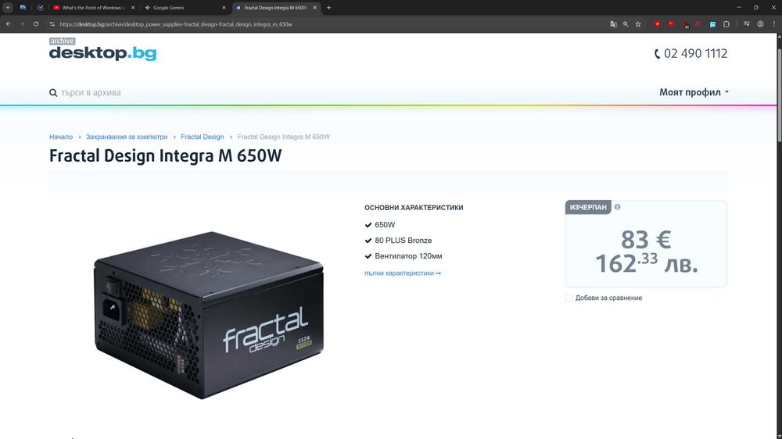
Task: Close the YouTube tab
Action: [x=133, y=8]
